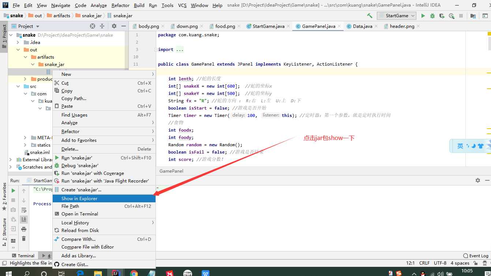491x276 pixels.
Task: Click the UTF-8 encoding in status bar
Action: (x=440, y=263)
